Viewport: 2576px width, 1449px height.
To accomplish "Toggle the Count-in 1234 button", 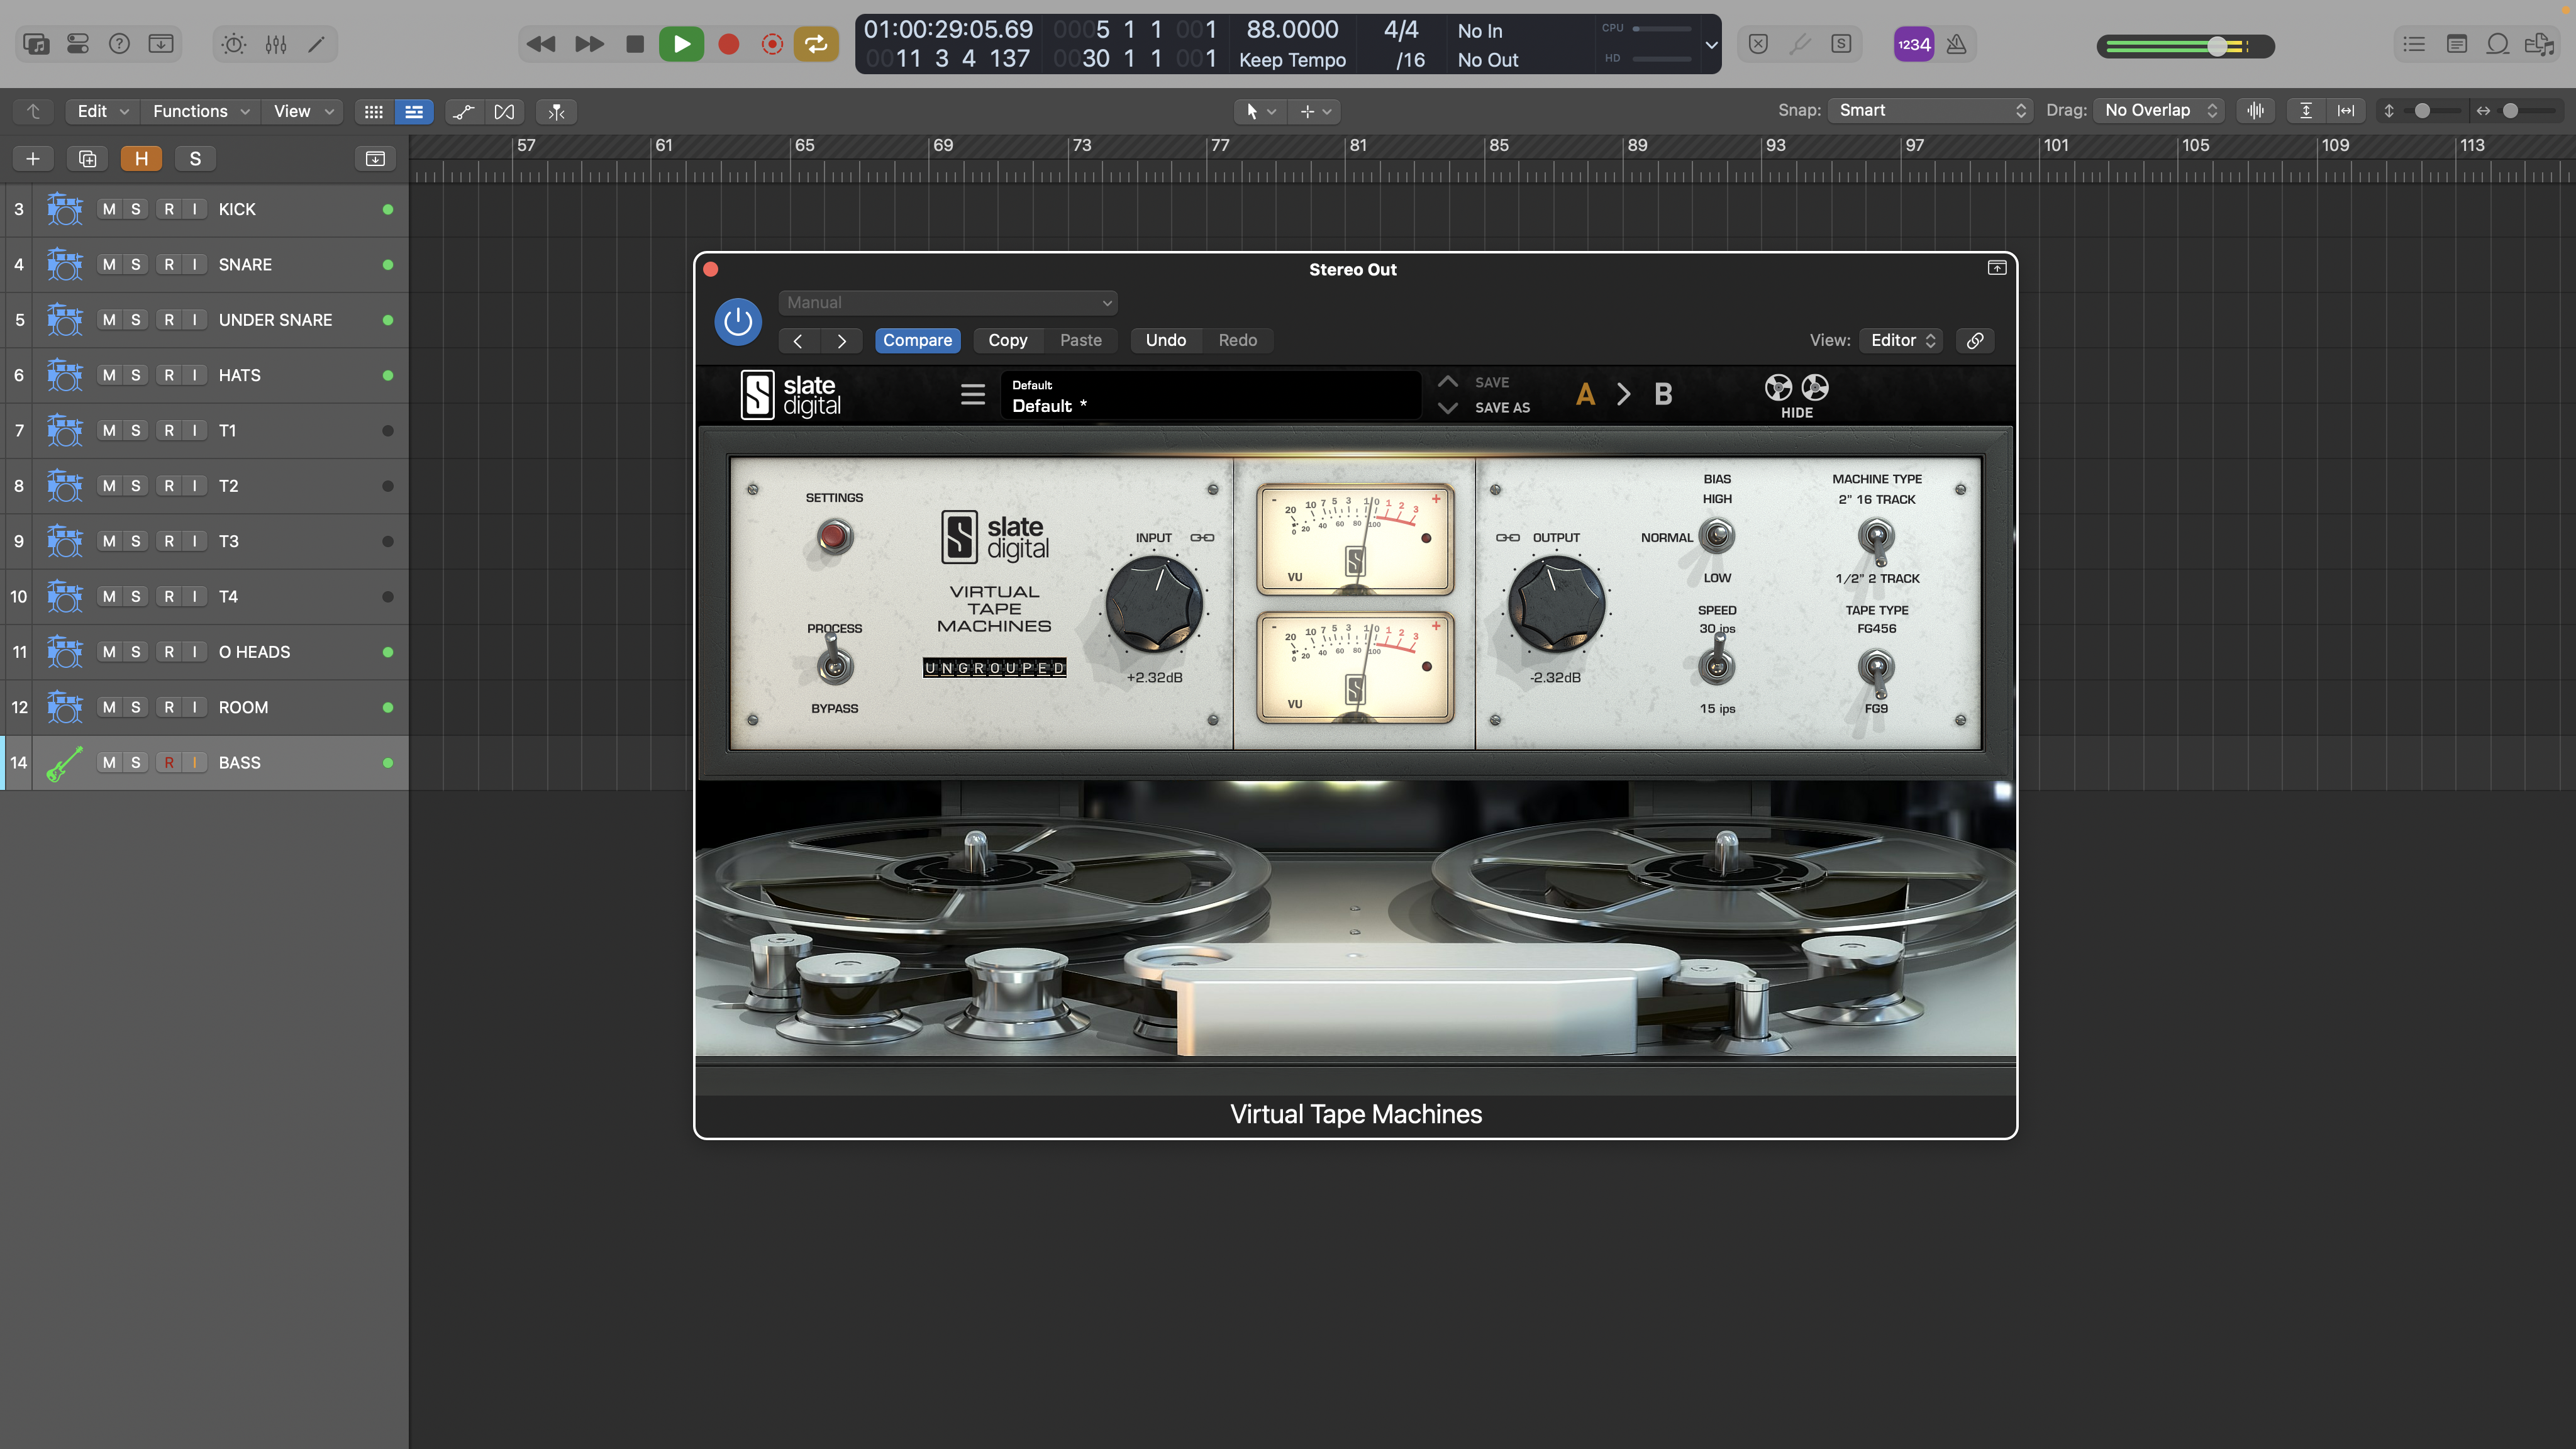I will coord(1914,44).
